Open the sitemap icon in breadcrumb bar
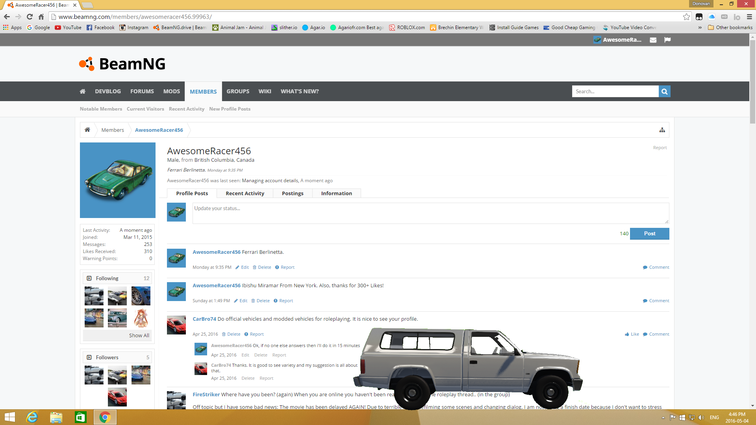The width and height of the screenshot is (756, 425). tap(662, 130)
